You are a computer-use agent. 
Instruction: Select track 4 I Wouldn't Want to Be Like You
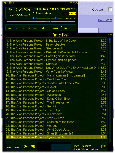coord(57,52)
